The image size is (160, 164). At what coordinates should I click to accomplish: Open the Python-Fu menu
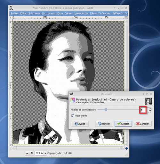(x=118, y=13)
